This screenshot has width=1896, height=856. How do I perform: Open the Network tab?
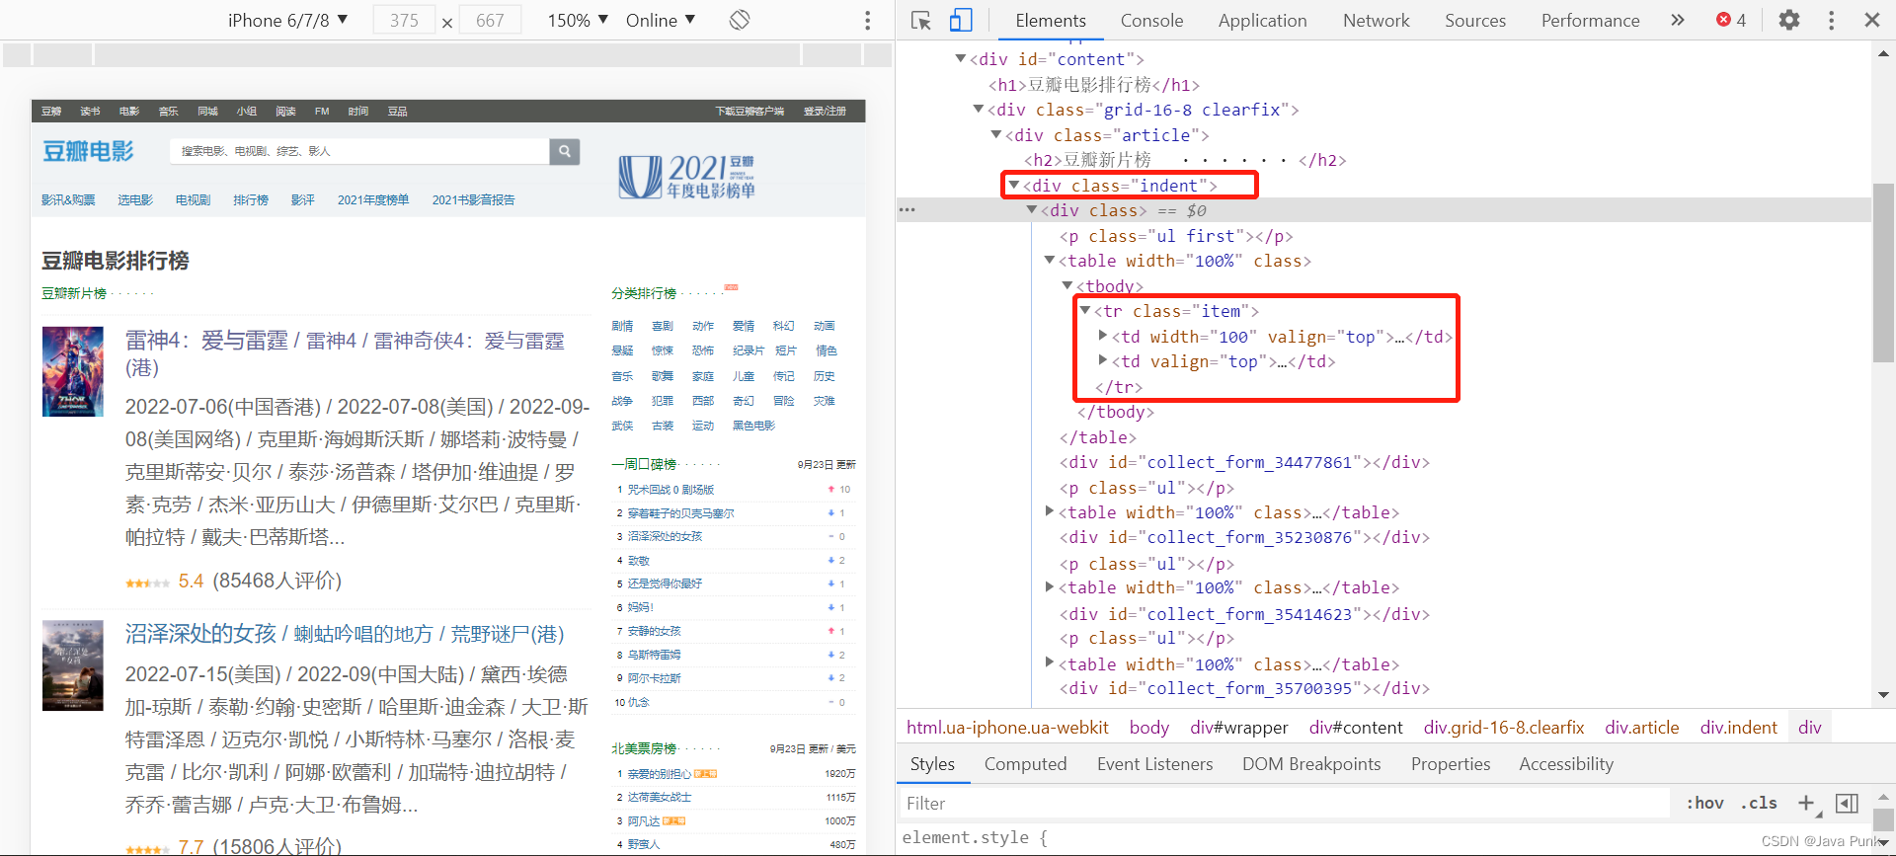(1376, 20)
